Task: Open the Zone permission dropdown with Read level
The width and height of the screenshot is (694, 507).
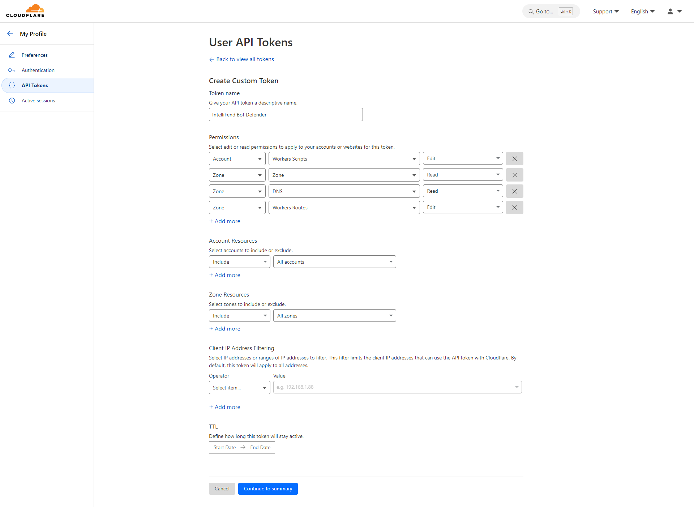Action: point(344,175)
